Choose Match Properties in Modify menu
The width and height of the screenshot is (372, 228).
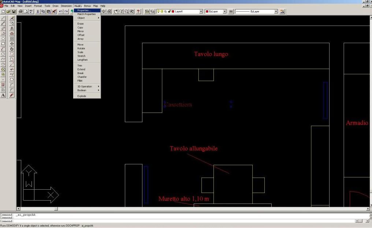tap(87, 14)
